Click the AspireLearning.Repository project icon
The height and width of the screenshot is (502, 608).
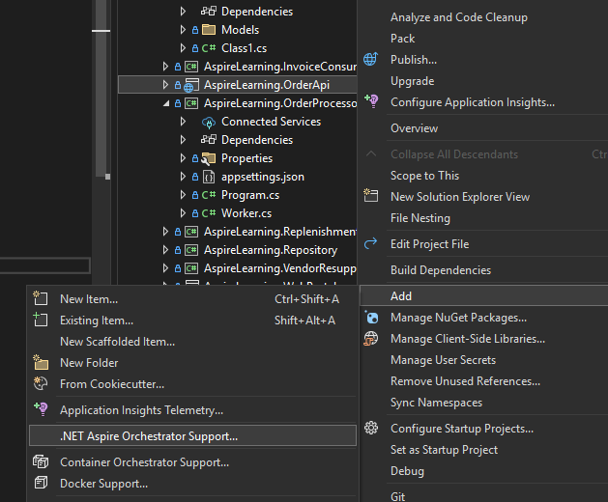coord(191,250)
